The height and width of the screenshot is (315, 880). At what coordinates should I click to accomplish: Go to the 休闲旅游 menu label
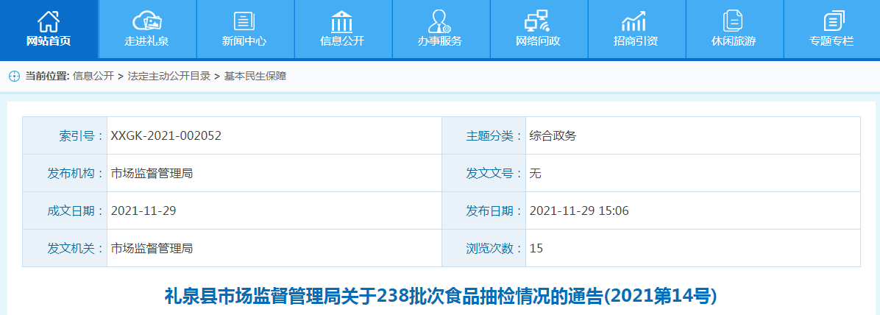pos(734,41)
